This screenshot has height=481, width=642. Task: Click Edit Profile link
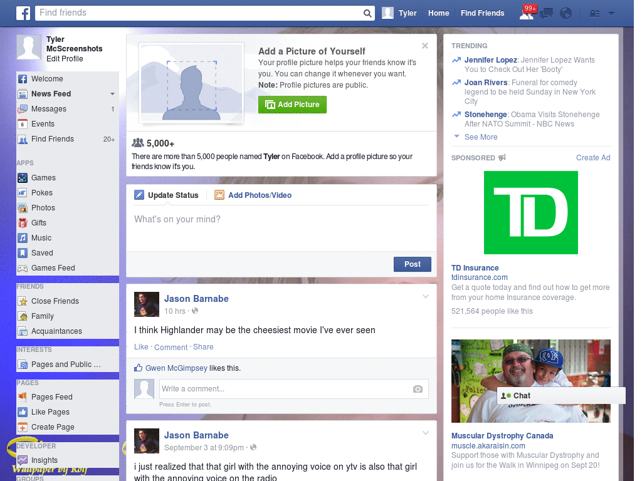pos(65,58)
